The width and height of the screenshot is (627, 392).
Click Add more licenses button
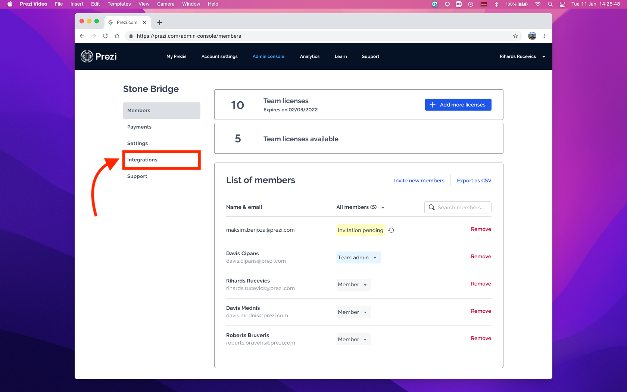[x=458, y=105]
